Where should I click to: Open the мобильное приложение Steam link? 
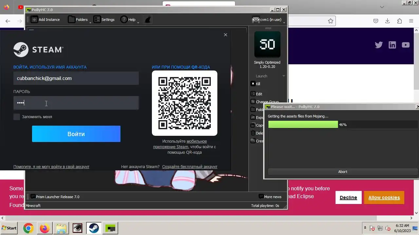180,144
